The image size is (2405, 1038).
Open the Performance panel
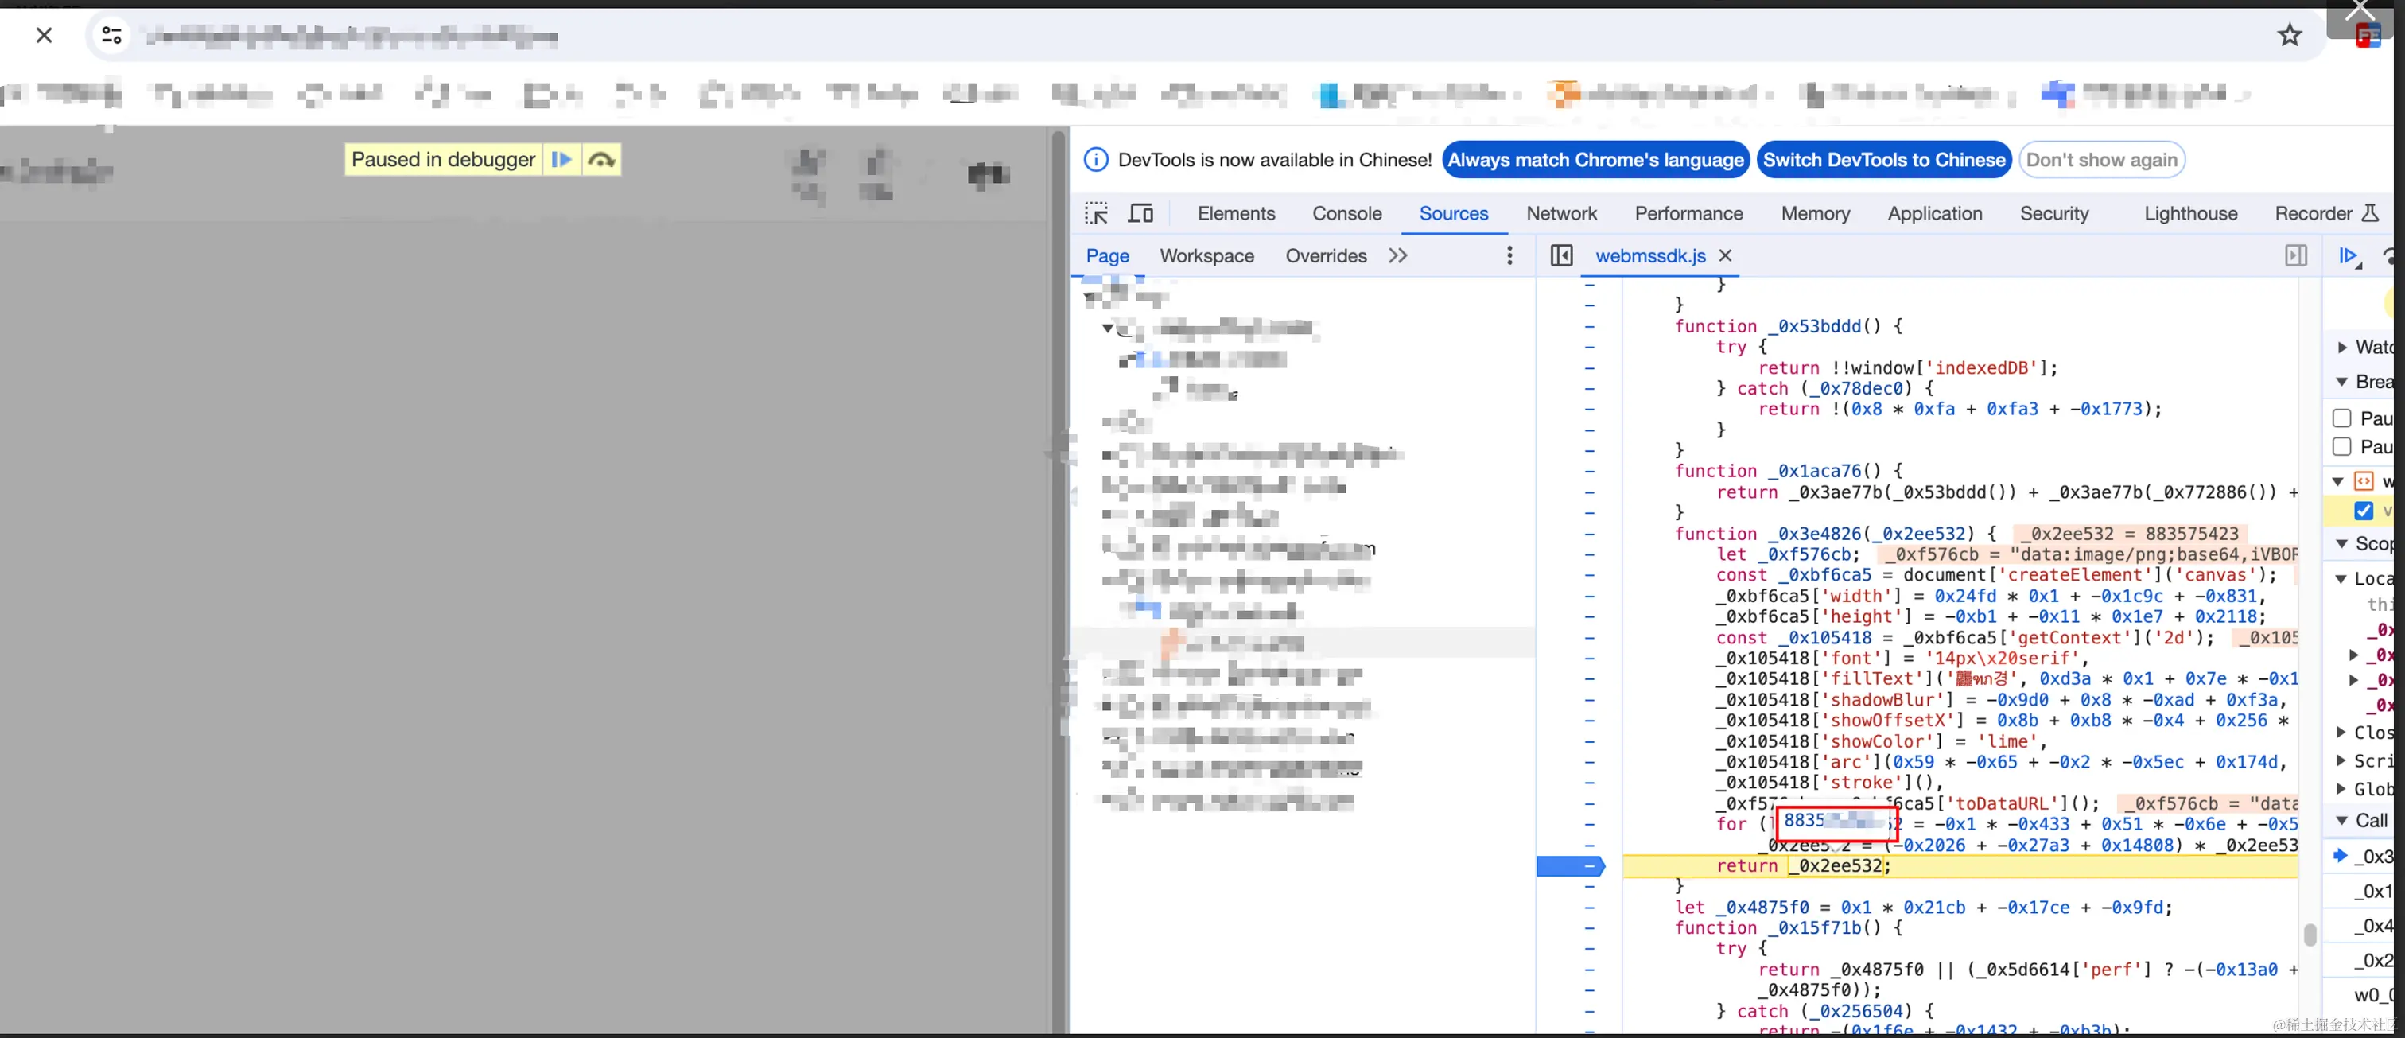click(1688, 214)
